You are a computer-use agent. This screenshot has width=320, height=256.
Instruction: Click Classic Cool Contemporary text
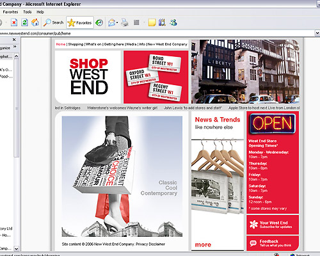(159, 188)
